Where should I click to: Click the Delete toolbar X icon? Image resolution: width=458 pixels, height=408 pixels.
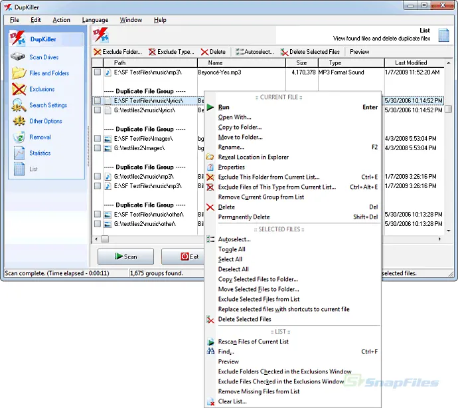coord(204,52)
